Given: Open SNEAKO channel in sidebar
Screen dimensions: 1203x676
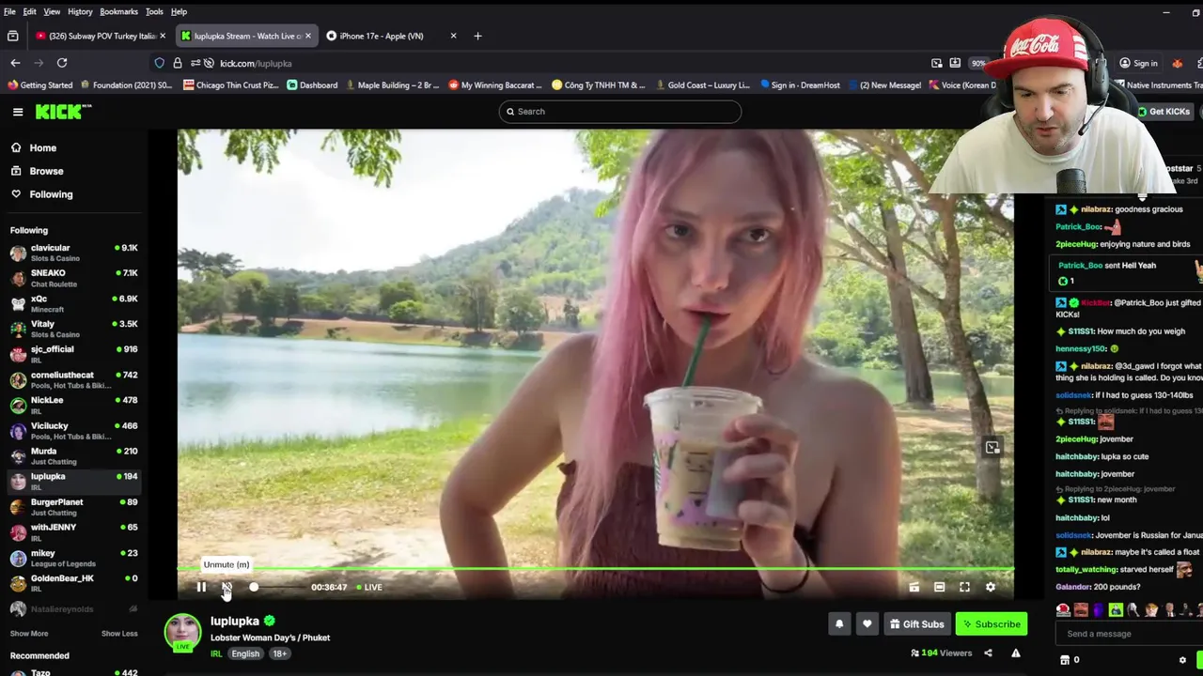Looking at the screenshot, I should 73,278.
